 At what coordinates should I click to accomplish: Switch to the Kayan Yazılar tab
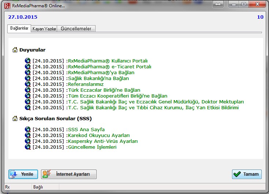click(44, 29)
